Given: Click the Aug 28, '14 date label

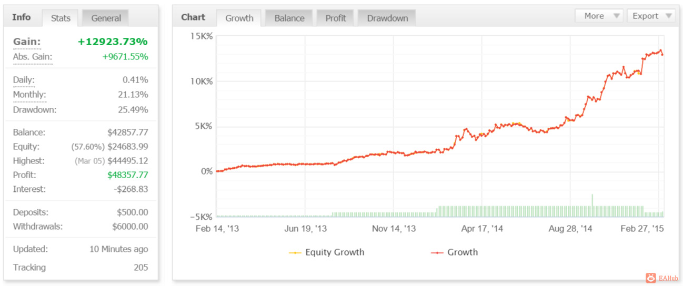Looking at the screenshot, I should (570, 229).
